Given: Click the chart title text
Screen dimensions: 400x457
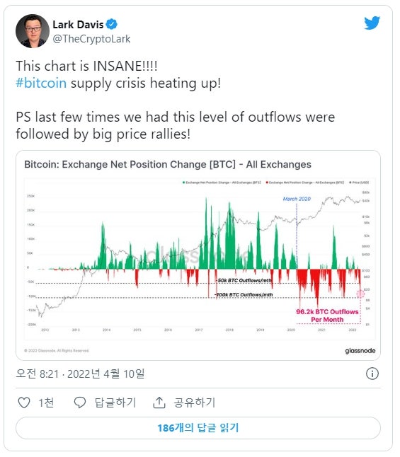Looking at the screenshot, I should point(168,164).
